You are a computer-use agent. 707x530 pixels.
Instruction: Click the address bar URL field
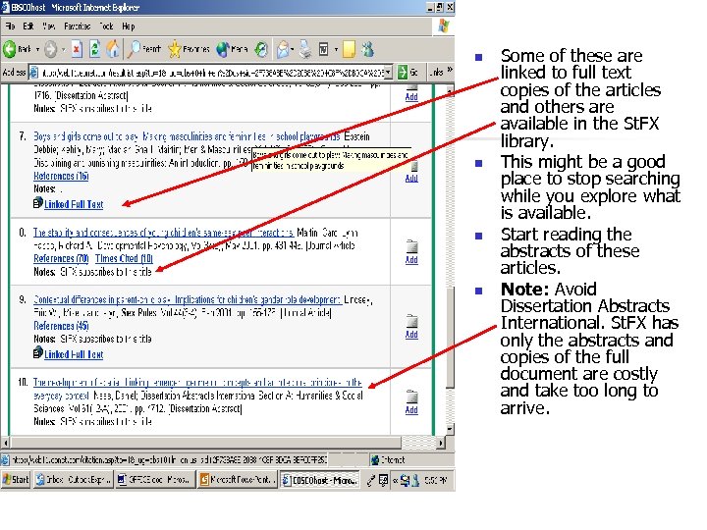(212, 72)
